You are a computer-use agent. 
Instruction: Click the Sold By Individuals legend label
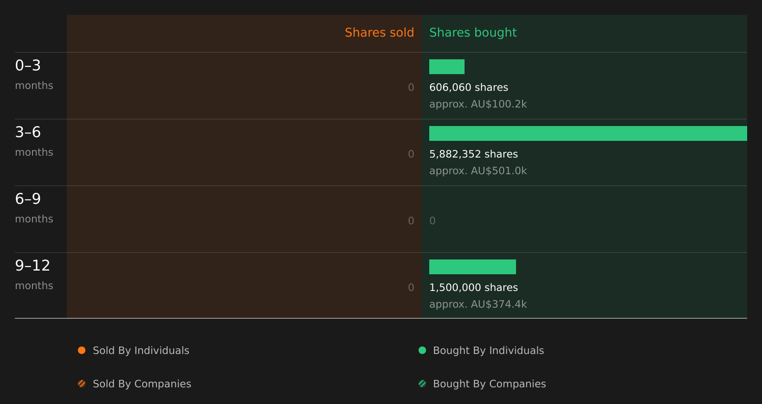(141, 350)
